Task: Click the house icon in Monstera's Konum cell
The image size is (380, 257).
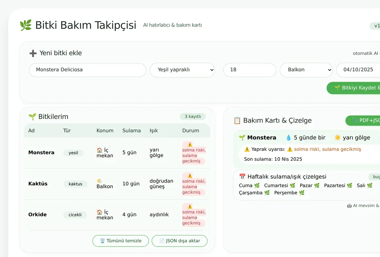Action: pyautogui.click(x=99, y=150)
